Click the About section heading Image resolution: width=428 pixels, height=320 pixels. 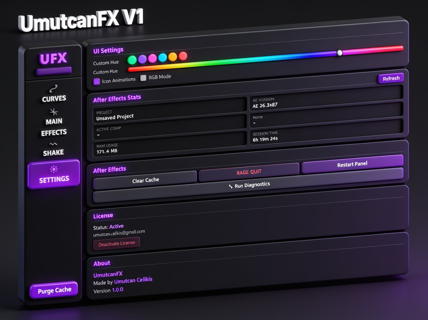(102, 263)
